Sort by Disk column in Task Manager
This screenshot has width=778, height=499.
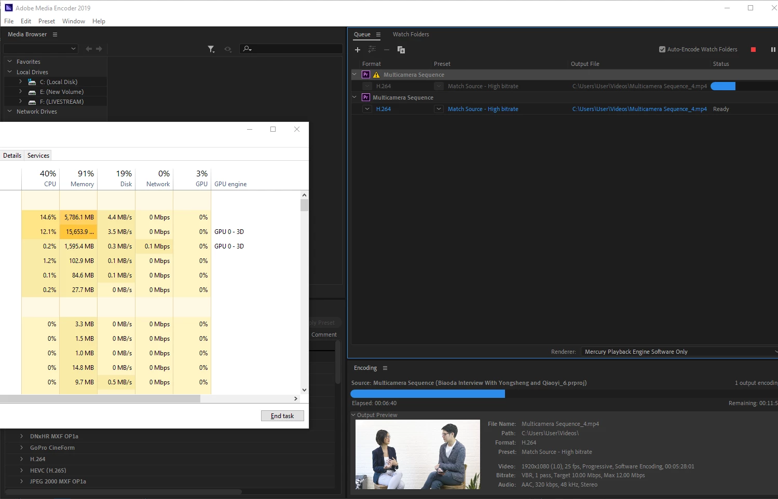click(x=116, y=178)
